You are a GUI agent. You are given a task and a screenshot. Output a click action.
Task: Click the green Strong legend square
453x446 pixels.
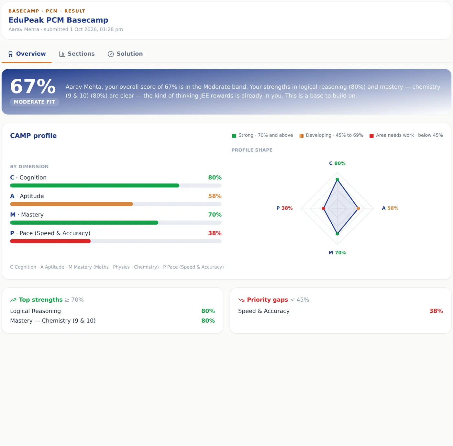[234, 136]
